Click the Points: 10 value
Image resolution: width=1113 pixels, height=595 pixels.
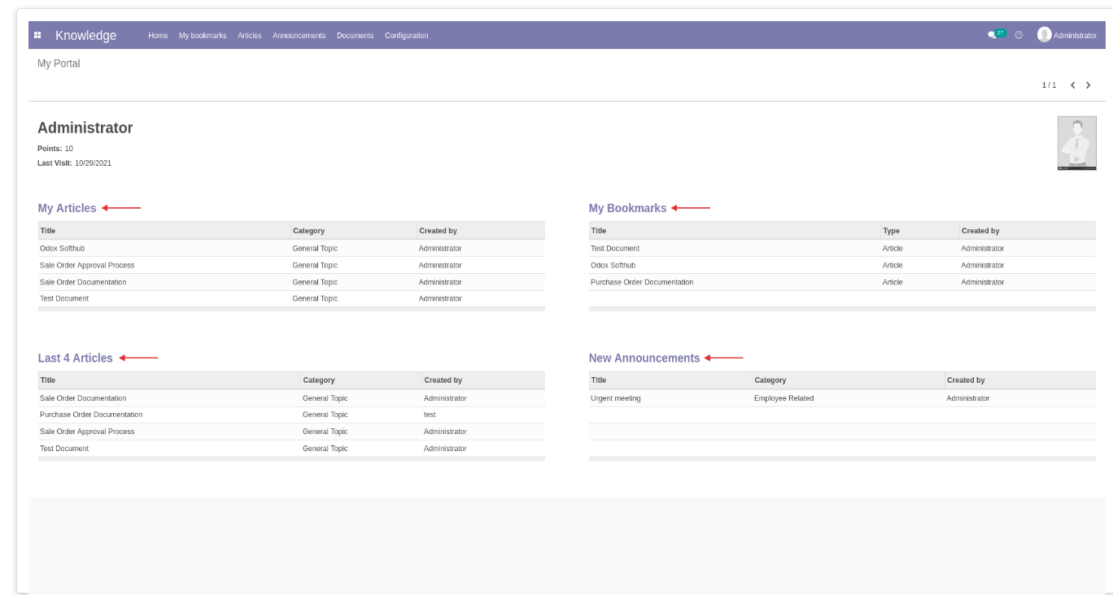tap(69, 149)
